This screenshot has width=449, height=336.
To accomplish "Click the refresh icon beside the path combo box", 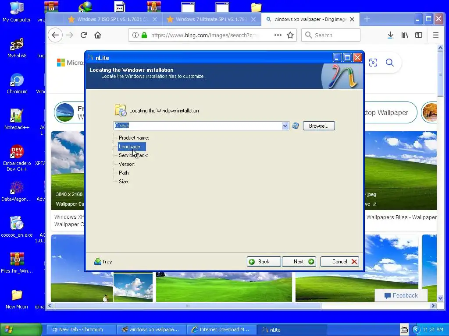I will pos(296,126).
